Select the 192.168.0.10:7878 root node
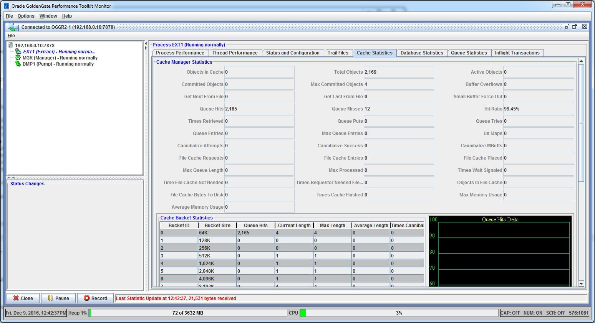The image size is (595, 323). [x=35, y=45]
